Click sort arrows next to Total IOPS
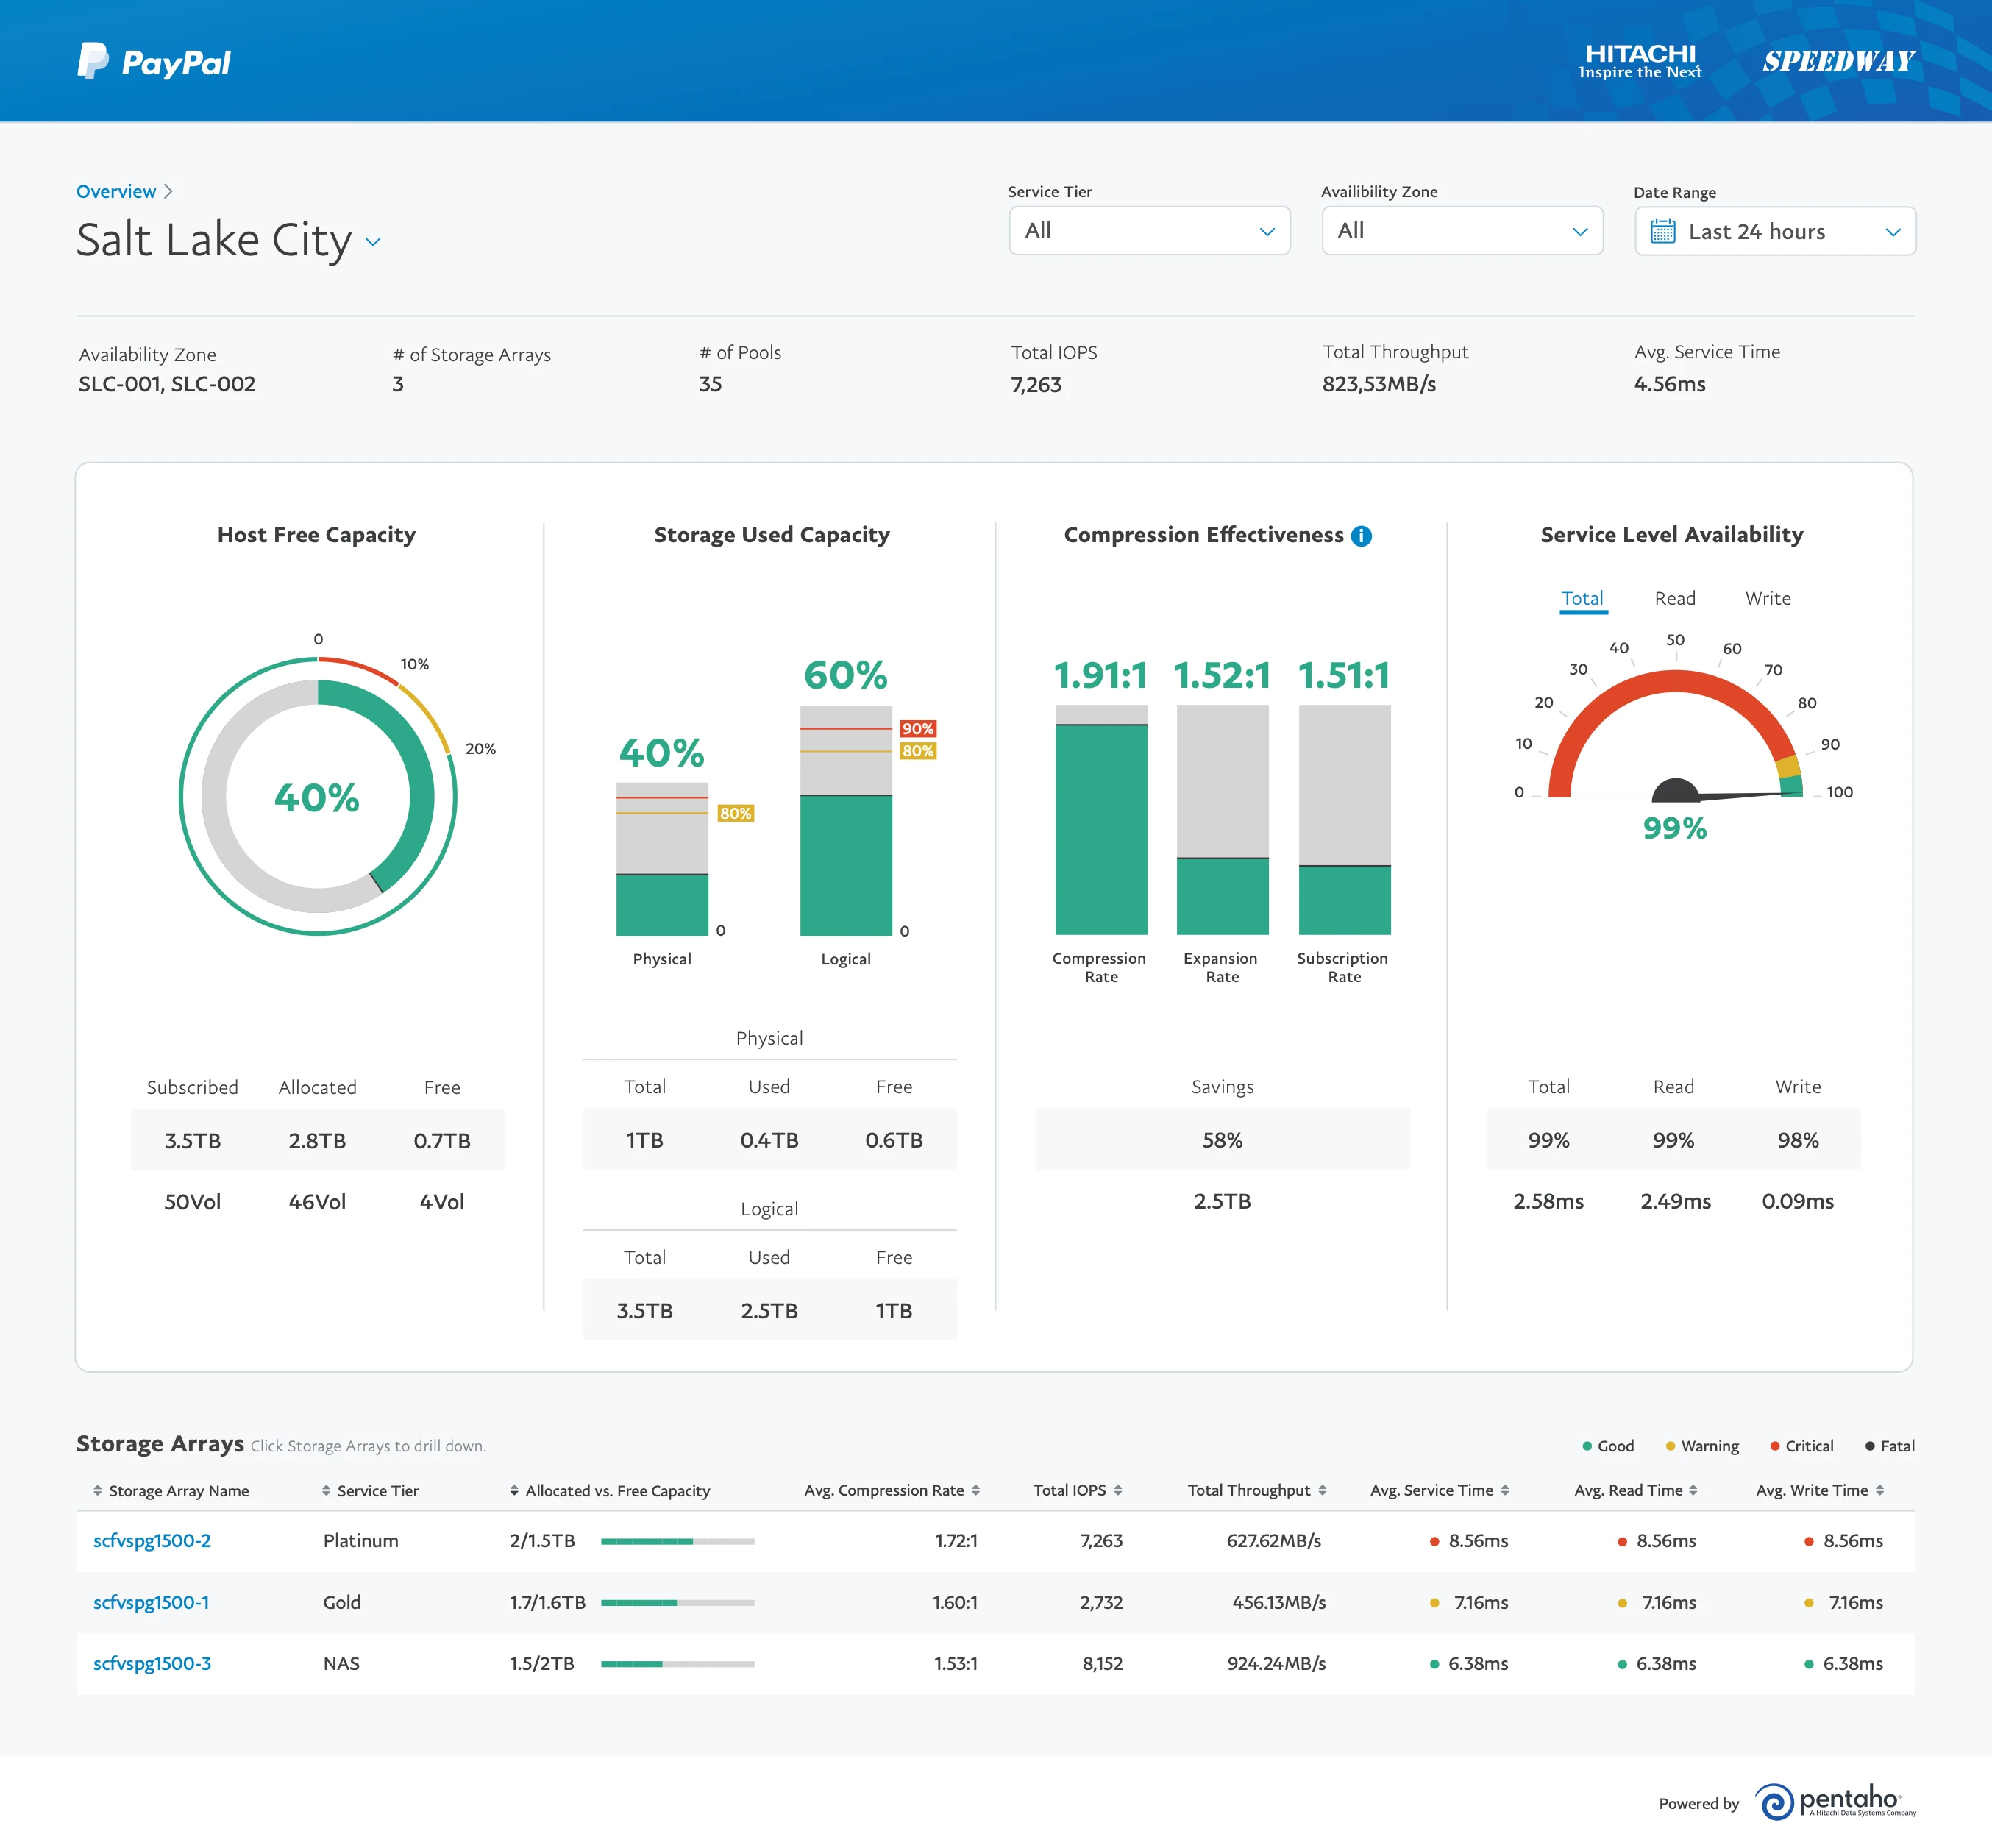Image resolution: width=1992 pixels, height=1848 pixels. point(1118,1490)
